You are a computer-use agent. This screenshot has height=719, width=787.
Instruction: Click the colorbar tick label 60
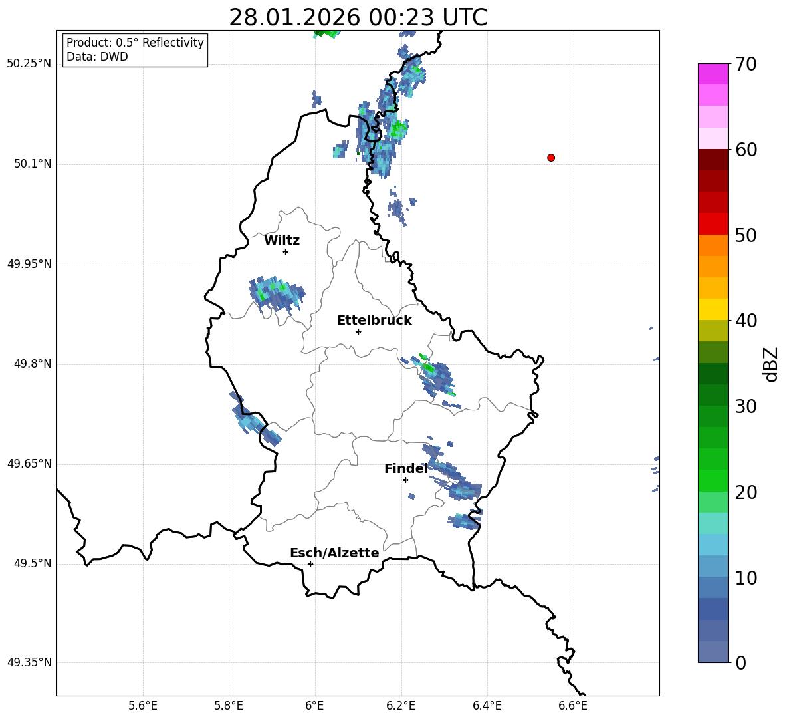745,150
